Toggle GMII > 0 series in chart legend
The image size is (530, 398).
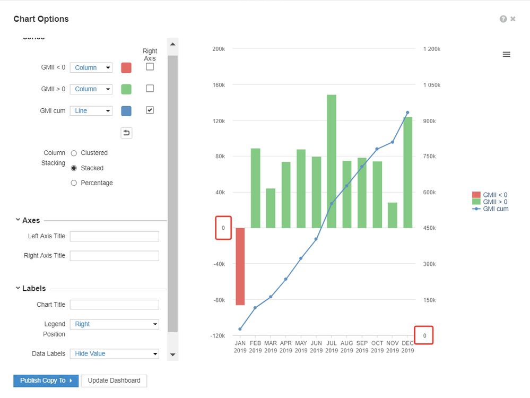coord(490,202)
